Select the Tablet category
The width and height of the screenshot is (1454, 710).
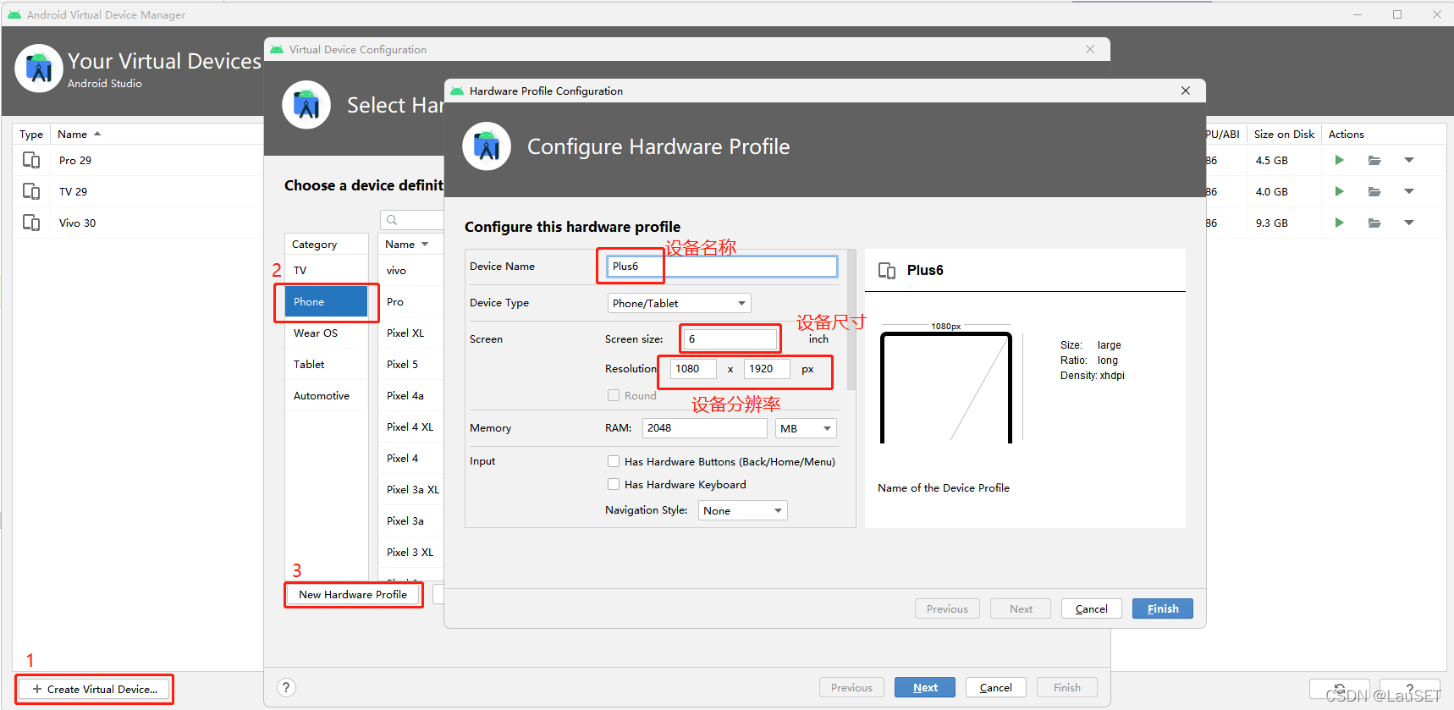click(x=326, y=364)
